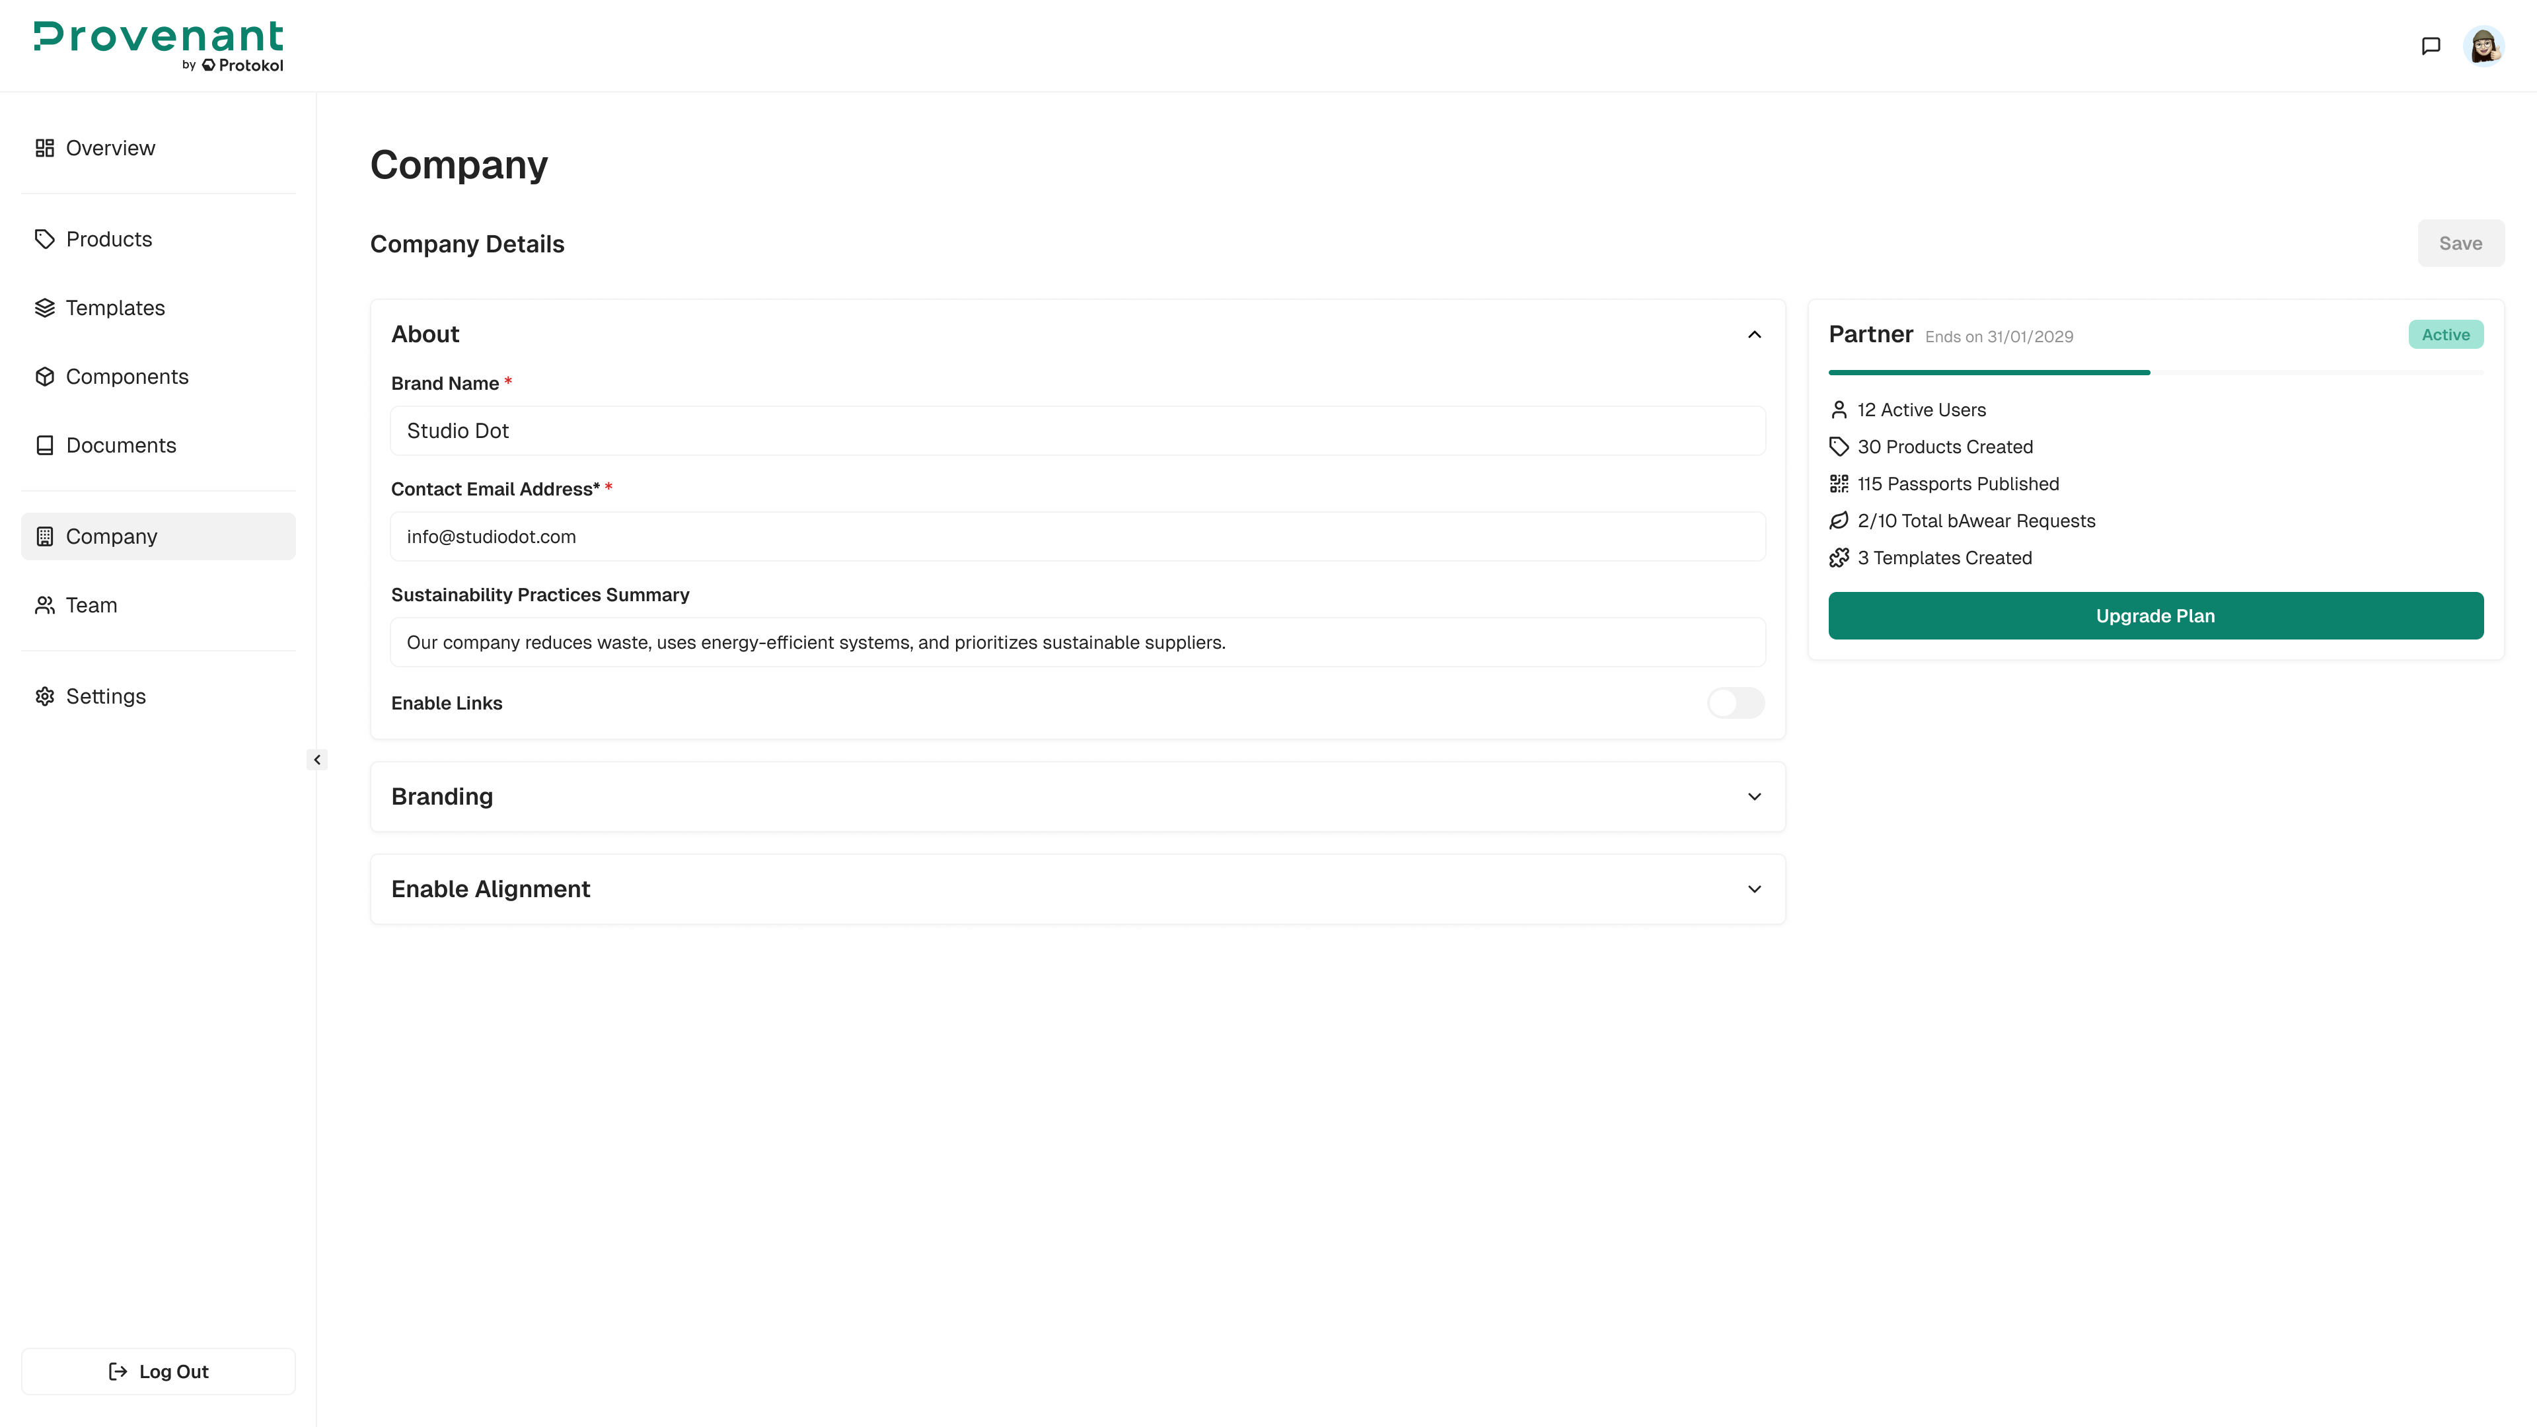Click the Components cube icon
This screenshot has height=1427, width=2537.
click(x=44, y=377)
